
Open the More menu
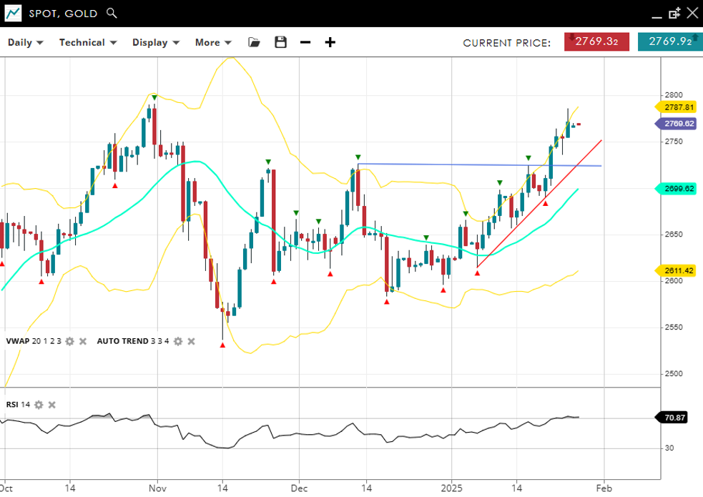pos(213,42)
